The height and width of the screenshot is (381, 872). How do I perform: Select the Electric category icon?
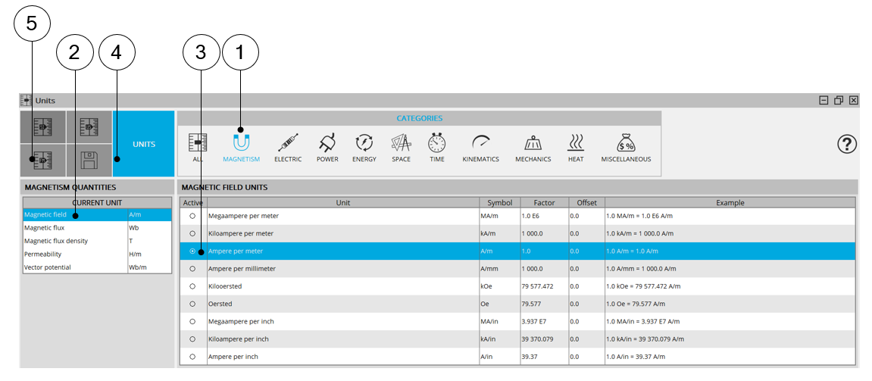pos(287,147)
